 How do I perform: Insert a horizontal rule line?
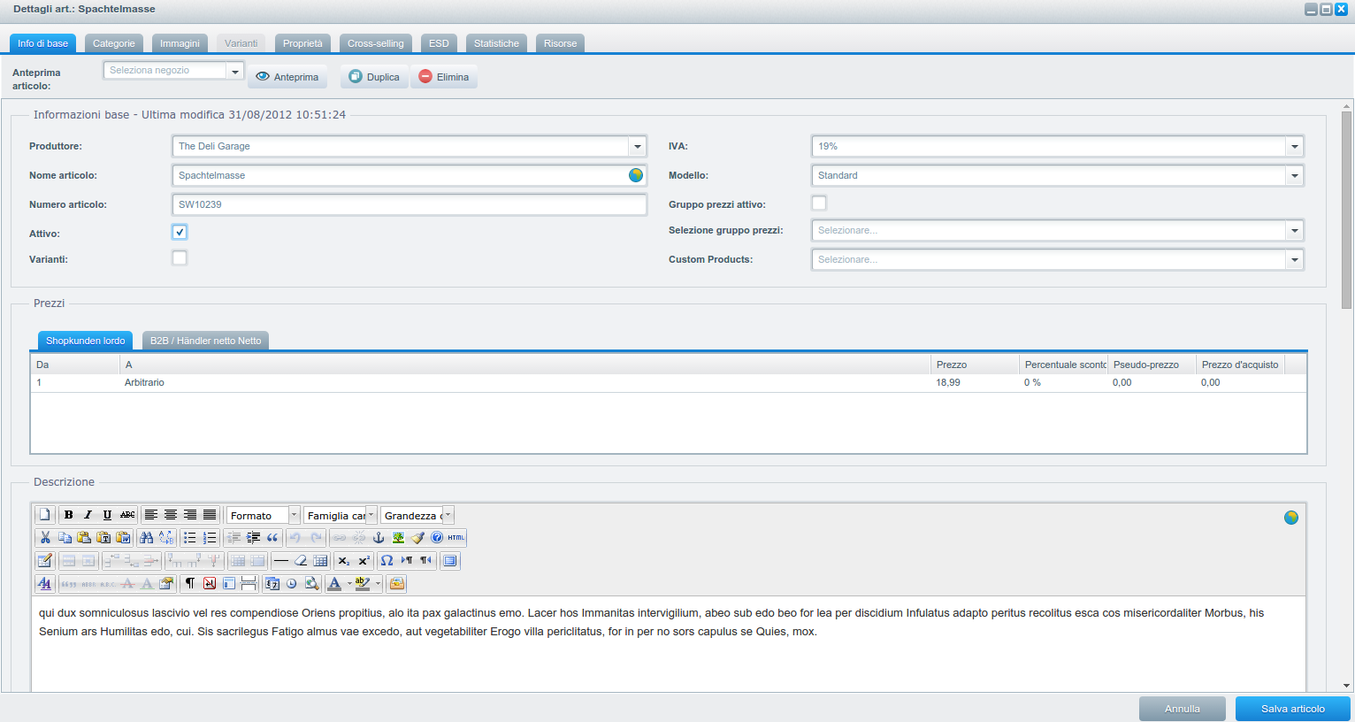(x=281, y=561)
